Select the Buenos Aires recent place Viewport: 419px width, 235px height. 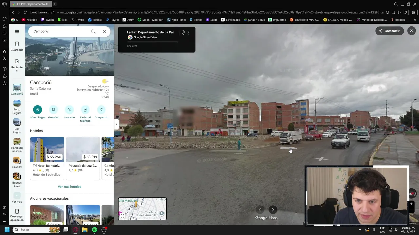coord(17,180)
